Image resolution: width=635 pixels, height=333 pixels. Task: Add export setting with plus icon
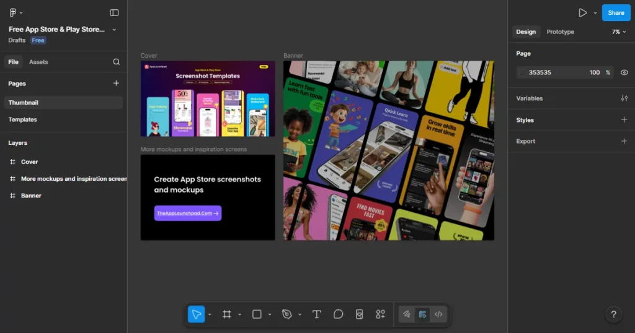pyautogui.click(x=624, y=141)
